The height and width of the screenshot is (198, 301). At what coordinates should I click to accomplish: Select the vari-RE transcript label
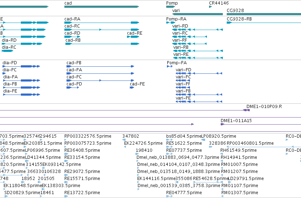pyautogui.click(x=181, y=54)
